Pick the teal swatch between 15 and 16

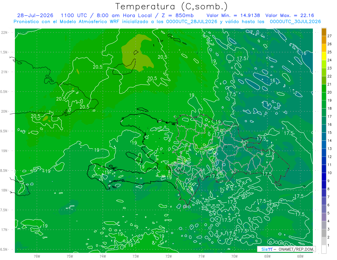click(324, 128)
